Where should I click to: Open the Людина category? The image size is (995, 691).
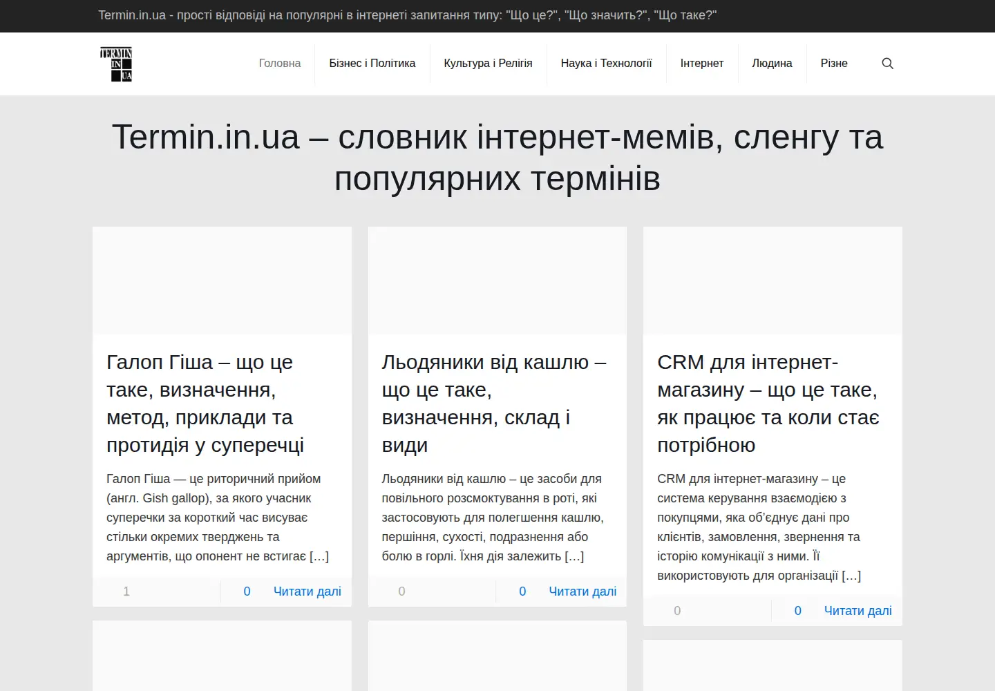coord(772,64)
